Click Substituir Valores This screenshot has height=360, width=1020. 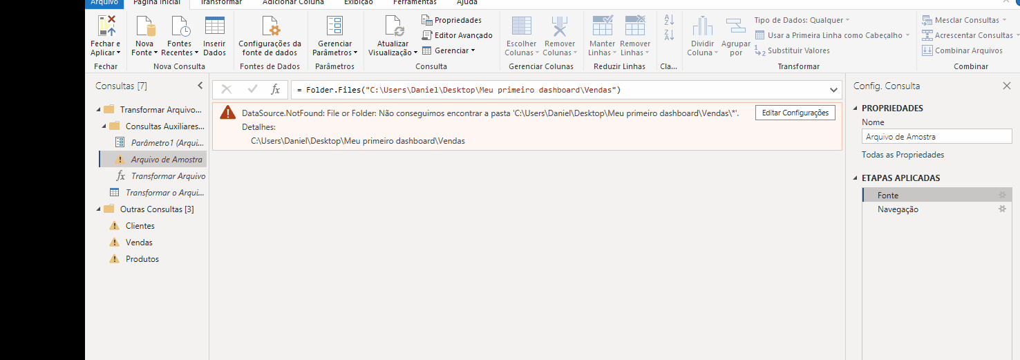tap(792, 50)
